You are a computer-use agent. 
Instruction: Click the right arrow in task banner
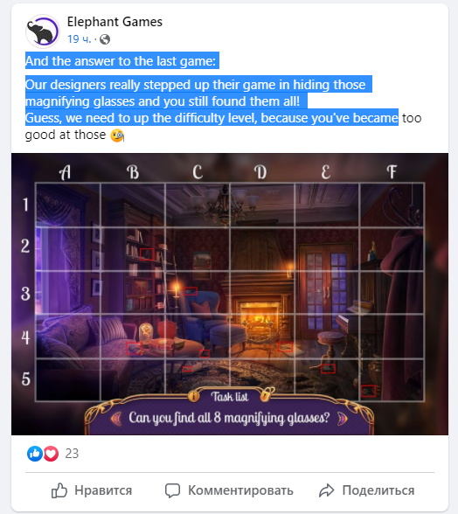(x=342, y=419)
